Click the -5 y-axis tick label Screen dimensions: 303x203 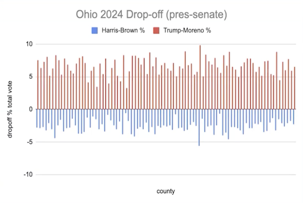coord(30,142)
